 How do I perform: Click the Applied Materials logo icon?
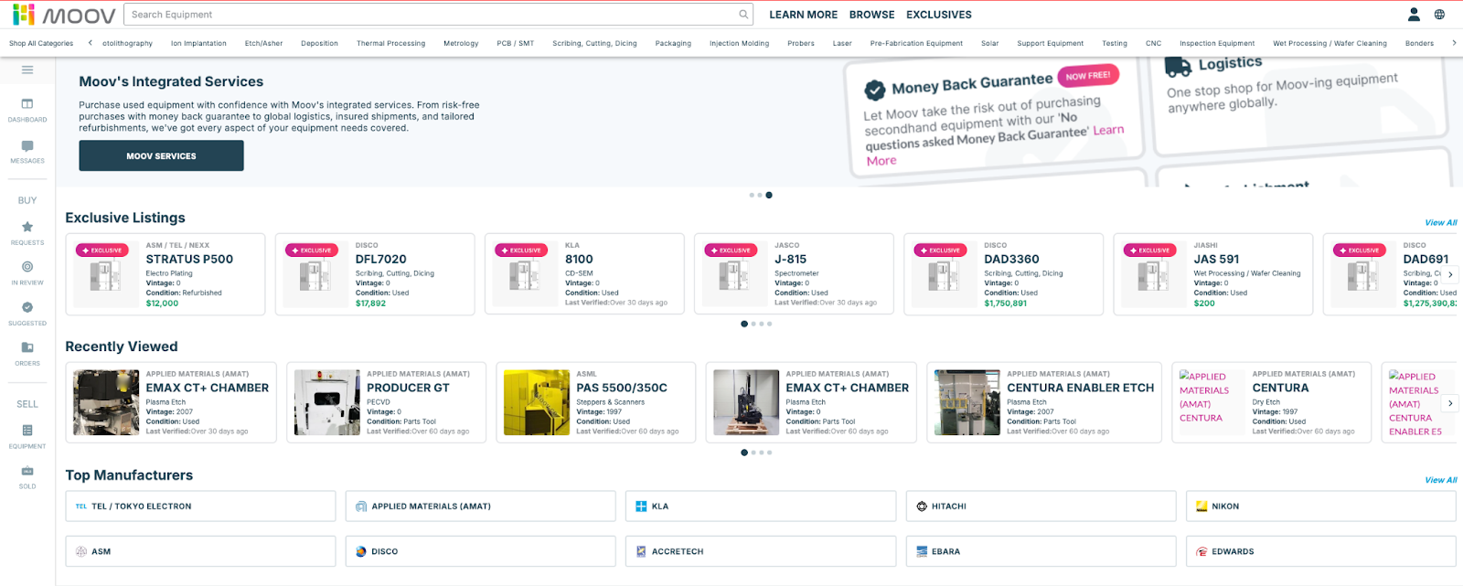pyautogui.click(x=361, y=506)
